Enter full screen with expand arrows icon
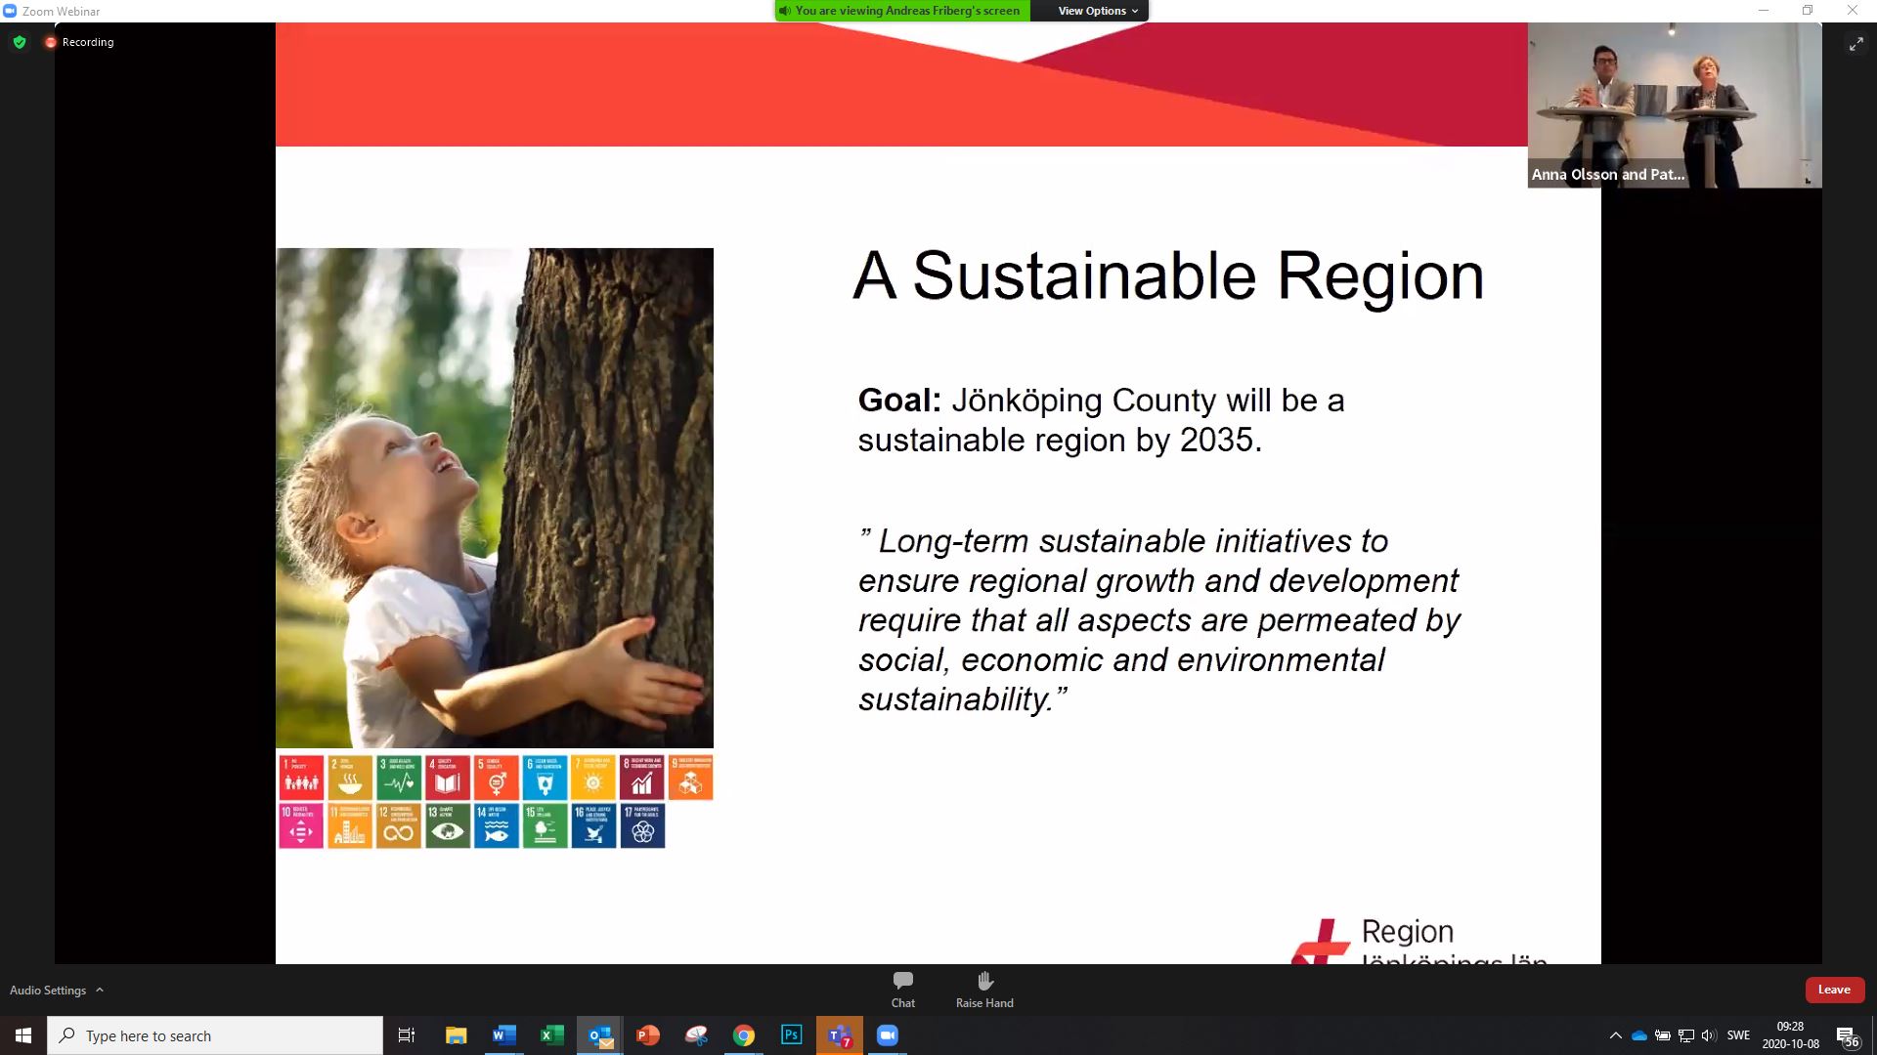Screen dimensions: 1877x1055 click(1855, 44)
